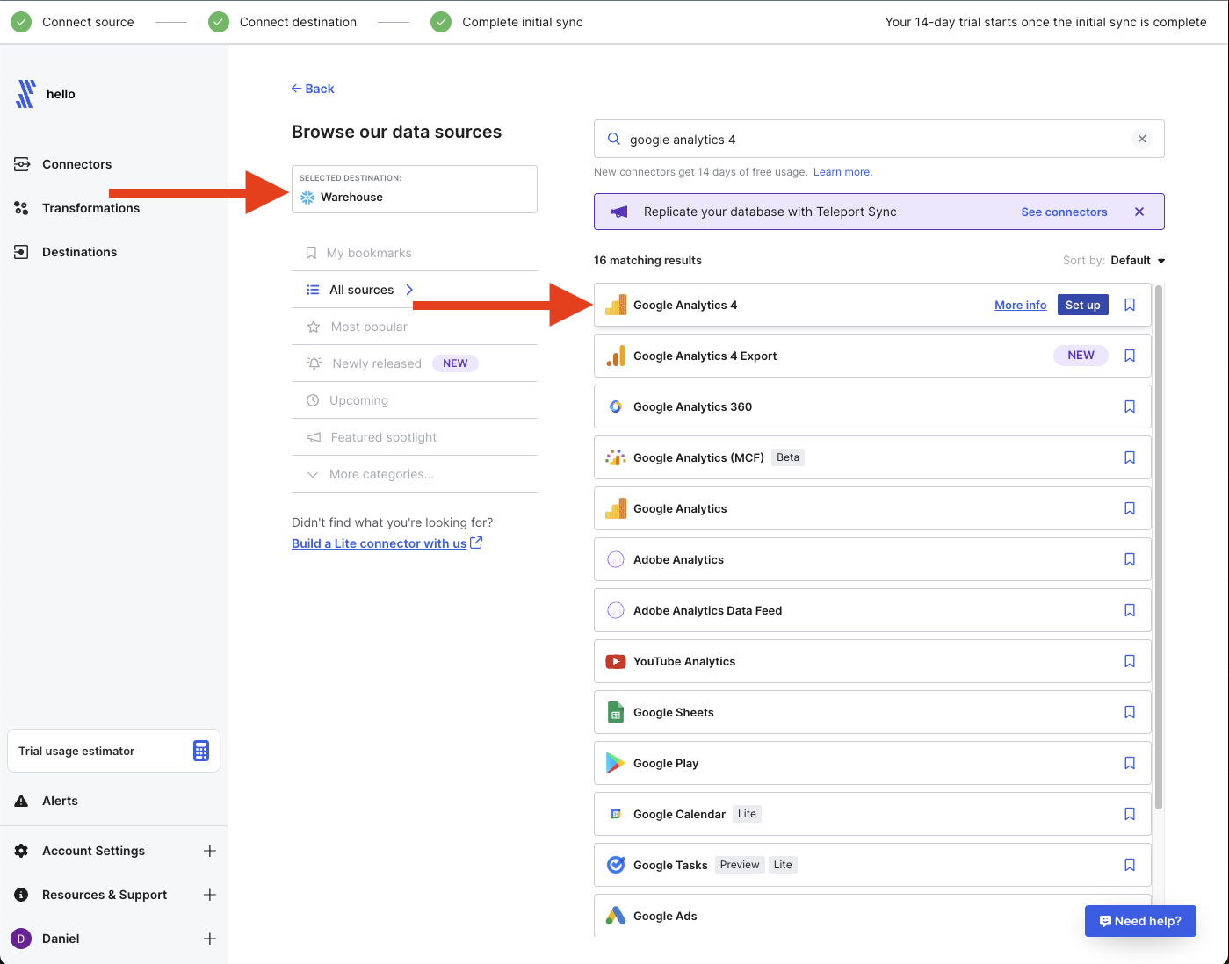Expand Daniel user menu with plus button
1229x964 pixels.
point(210,939)
